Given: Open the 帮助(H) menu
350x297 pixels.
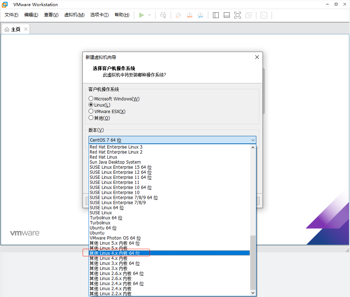Looking at the screenshot, I should 122,15.
